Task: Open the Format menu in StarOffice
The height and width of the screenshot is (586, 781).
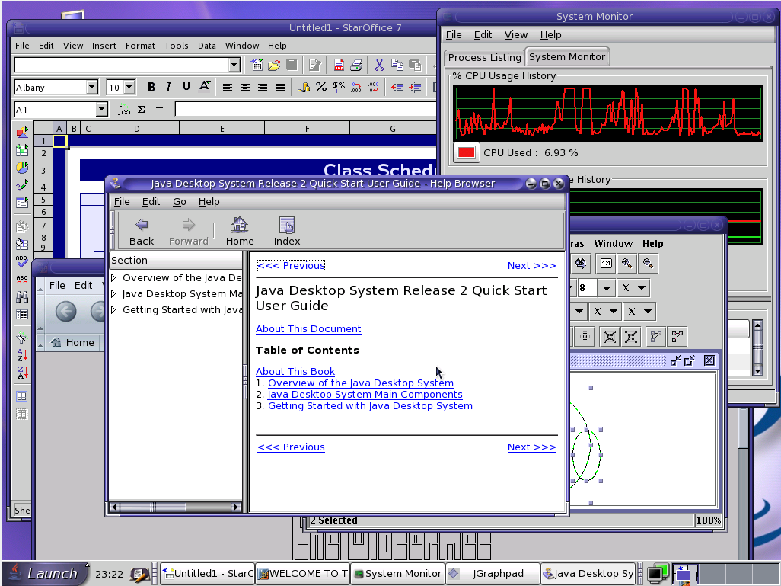Action: 140,46
